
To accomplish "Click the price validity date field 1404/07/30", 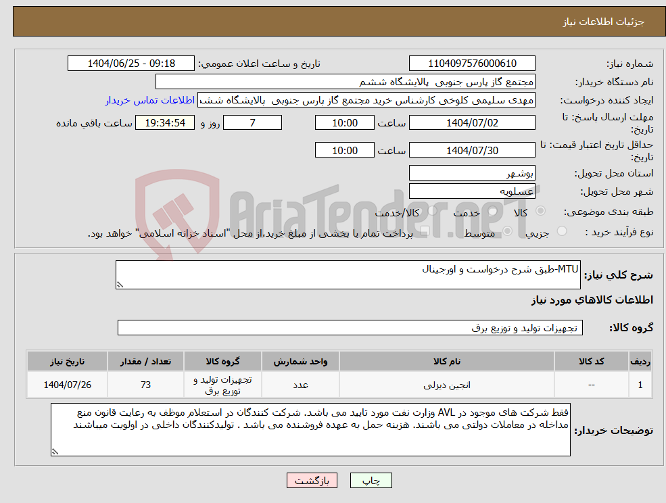I will pos(472,149).
